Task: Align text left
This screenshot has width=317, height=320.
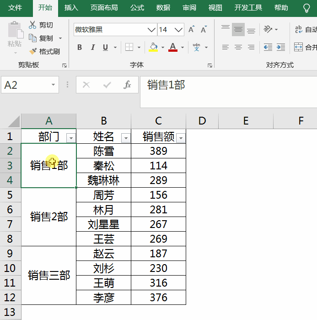Action: [226, 47]
